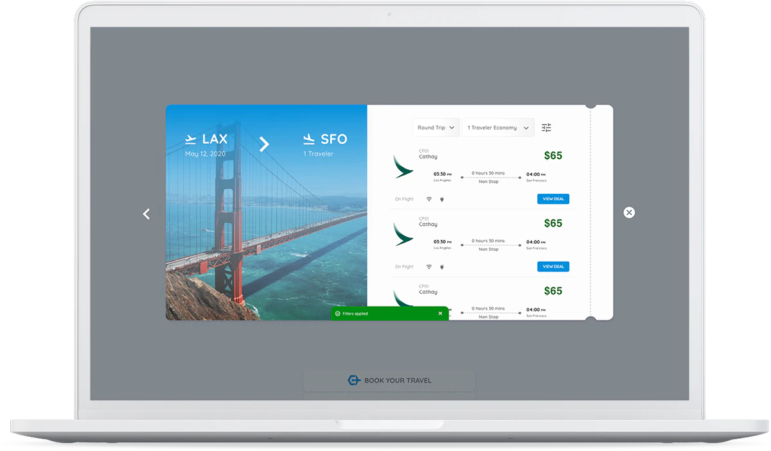
Task: Click the Cathay logo on the second flight
Action: pos(403,234)
